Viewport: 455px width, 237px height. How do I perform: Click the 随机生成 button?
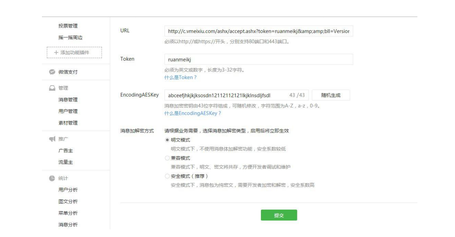coord(331,95)
